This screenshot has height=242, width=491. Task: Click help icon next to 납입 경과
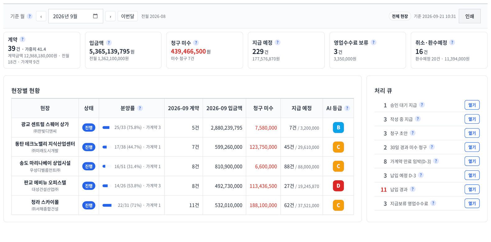pos(412,189)
